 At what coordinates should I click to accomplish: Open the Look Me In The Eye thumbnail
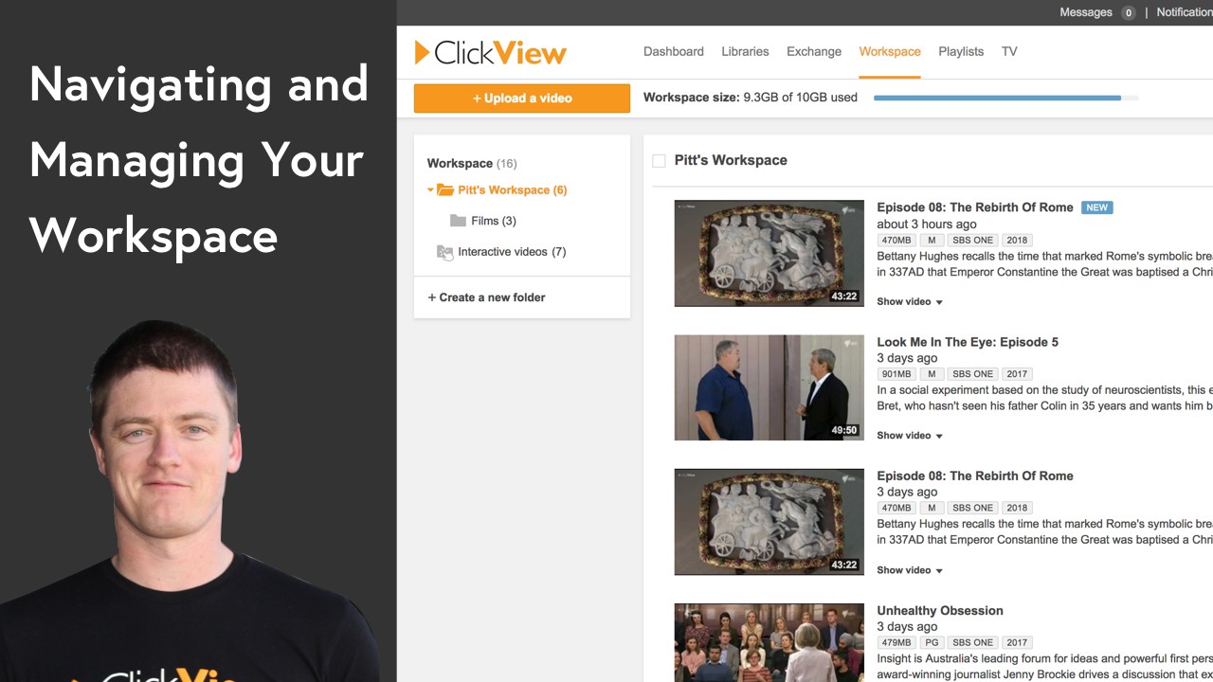pos(769,387)
